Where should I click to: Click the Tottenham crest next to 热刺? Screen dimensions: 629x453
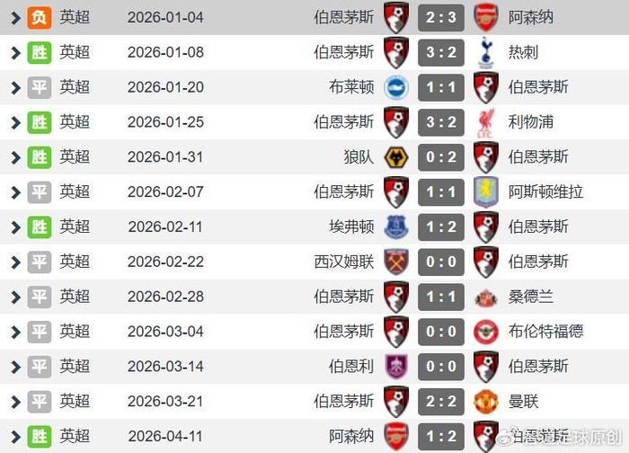click(x=486, y=52)
